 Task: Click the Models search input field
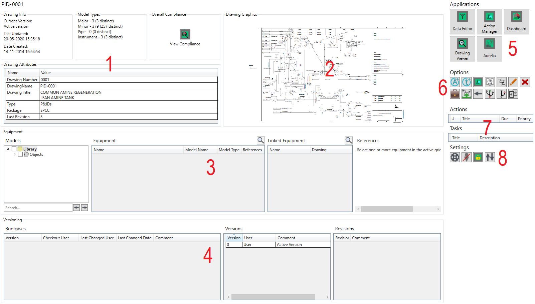(x=38, y=208)
